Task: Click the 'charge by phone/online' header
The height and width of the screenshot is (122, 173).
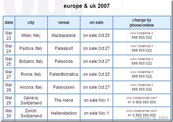Action: [x=142, y=23]
